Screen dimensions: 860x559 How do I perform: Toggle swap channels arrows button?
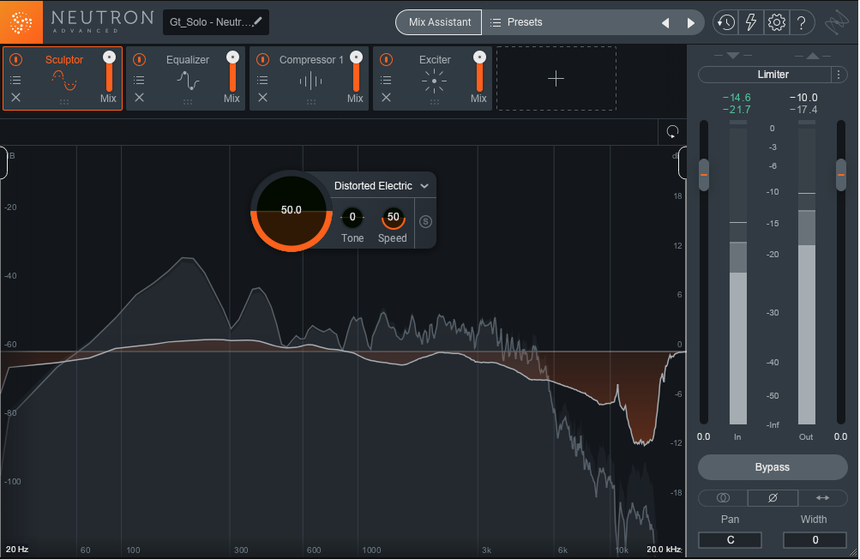(823, 497)
